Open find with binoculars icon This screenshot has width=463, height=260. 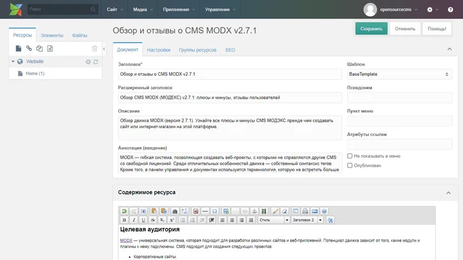coord(175,211)
